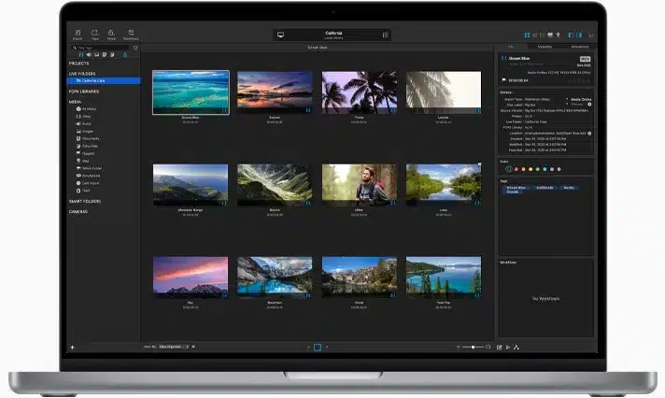Collapse the LIVE FOLDERS sidebar section

point(82,74)
